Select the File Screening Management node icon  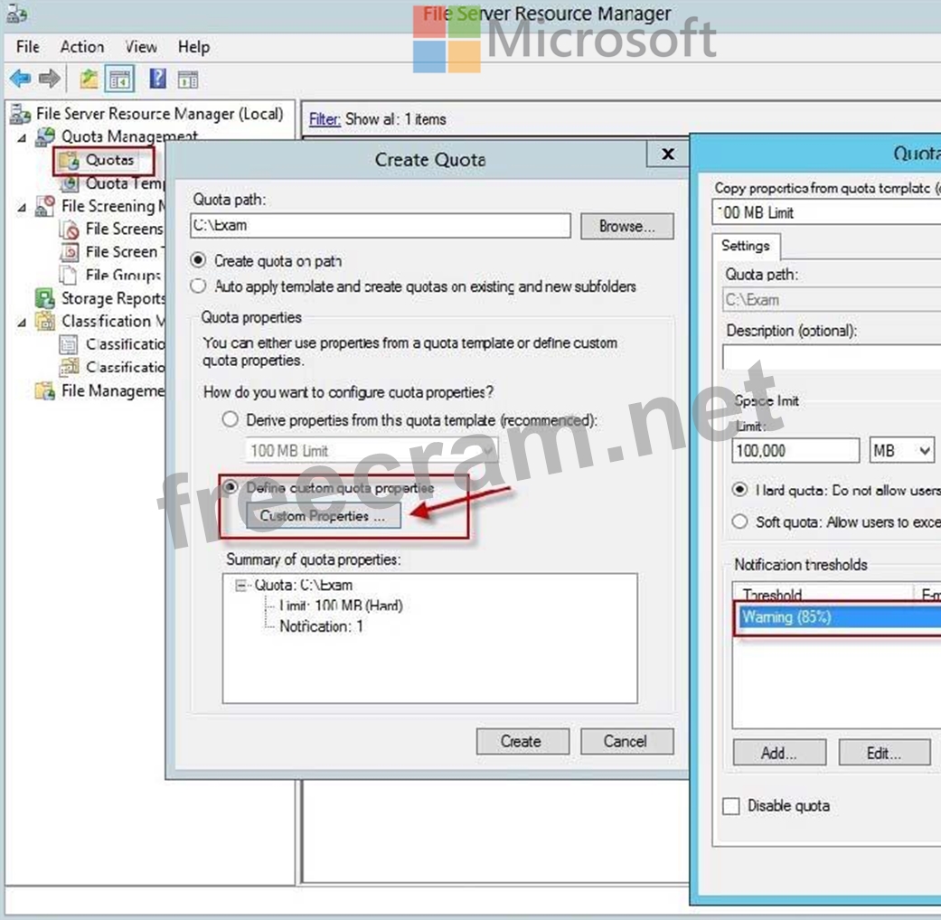pos(45,206)
